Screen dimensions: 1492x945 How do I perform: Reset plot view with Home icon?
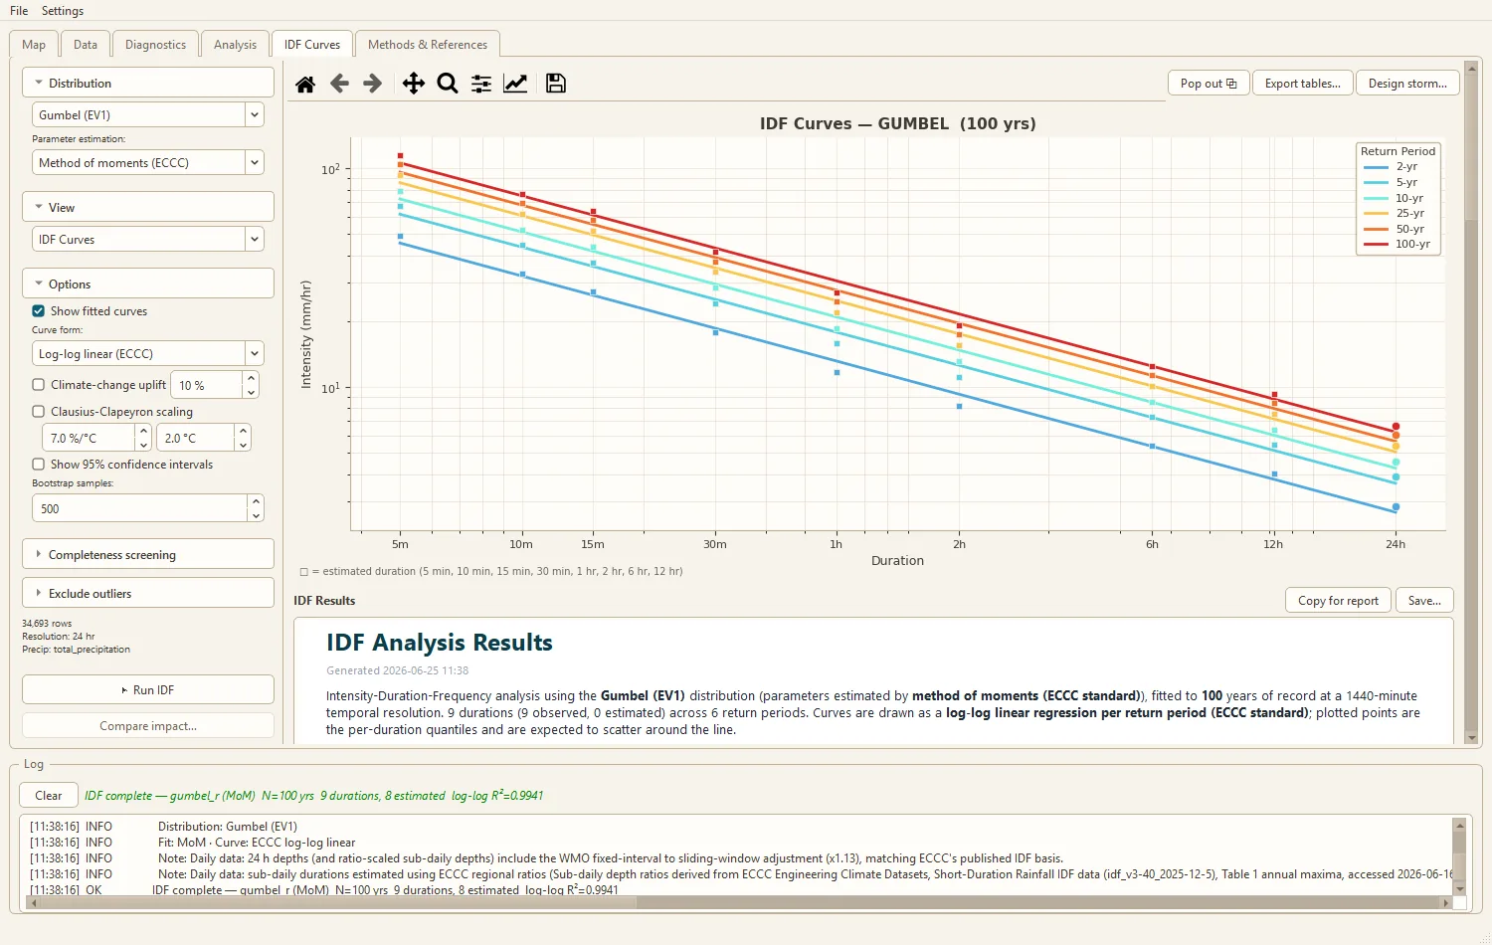coord(305,84)
